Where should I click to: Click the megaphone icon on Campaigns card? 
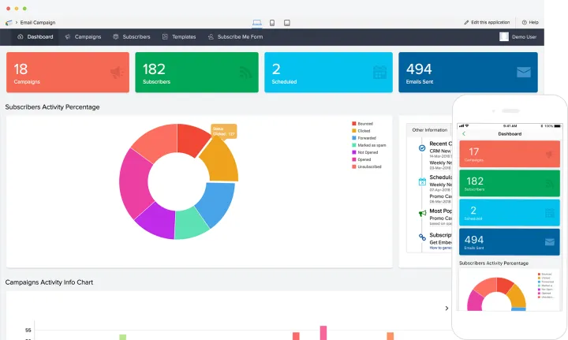click(x=115, y=73)
